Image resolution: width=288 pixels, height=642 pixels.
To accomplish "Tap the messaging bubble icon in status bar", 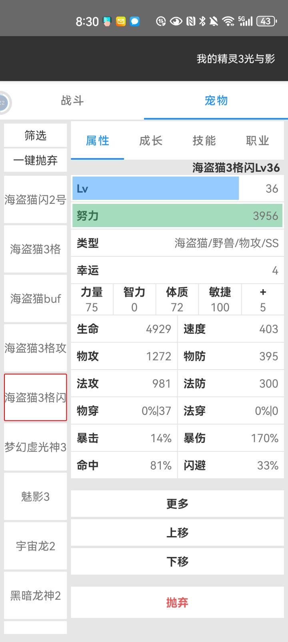I will tap(135, 21).
